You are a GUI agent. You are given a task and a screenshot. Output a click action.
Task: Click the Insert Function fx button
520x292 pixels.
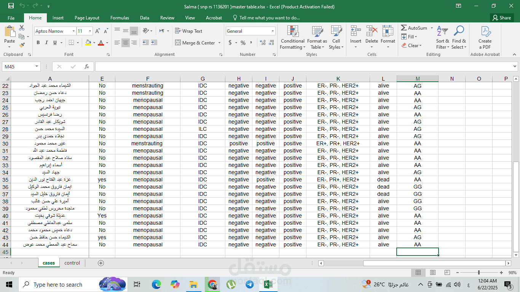click(87, 67)
